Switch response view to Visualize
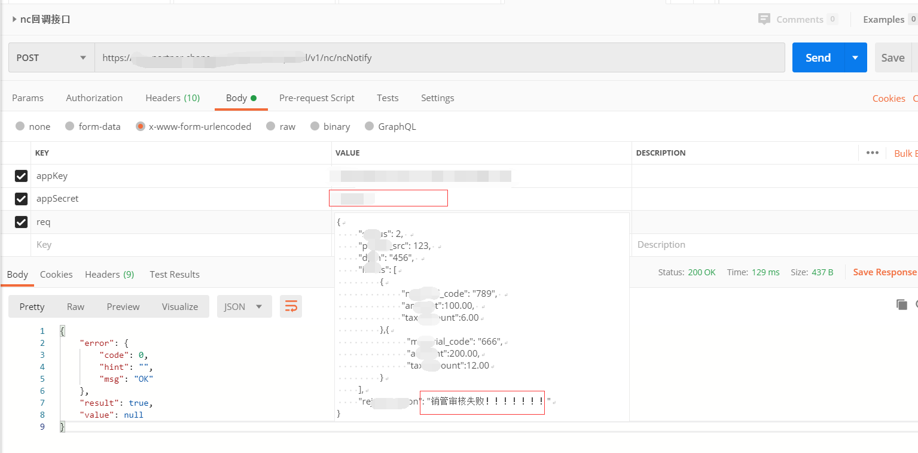This screenshot has width=918, height=453. (x=180, y=306)
